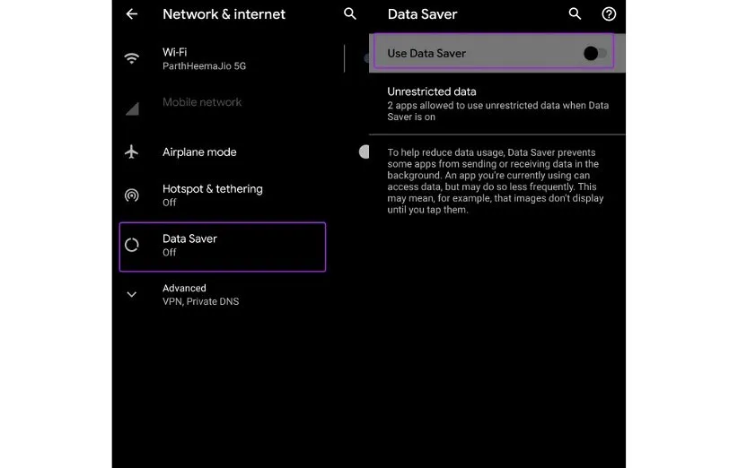Click the airplane icon
This screenshot has width=738, height=468.
click(x=132, y=152)
